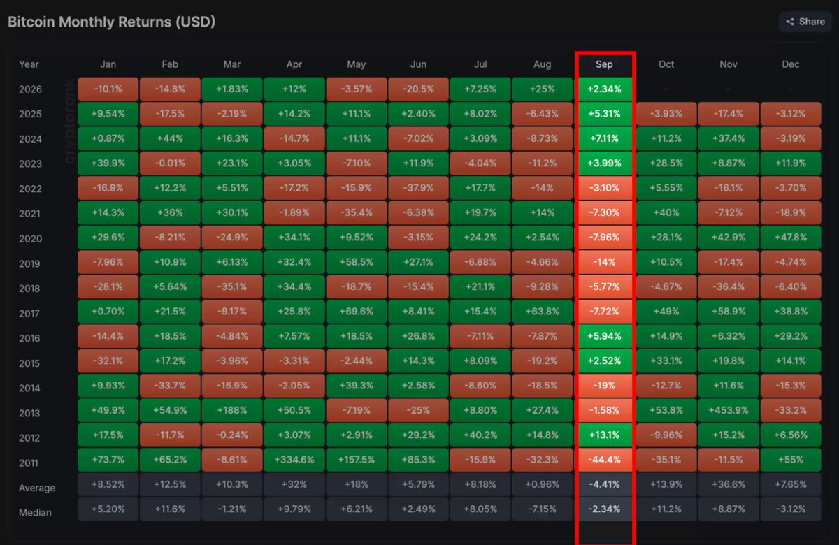Select the 2020 December cell showing +47.8%

791,238
